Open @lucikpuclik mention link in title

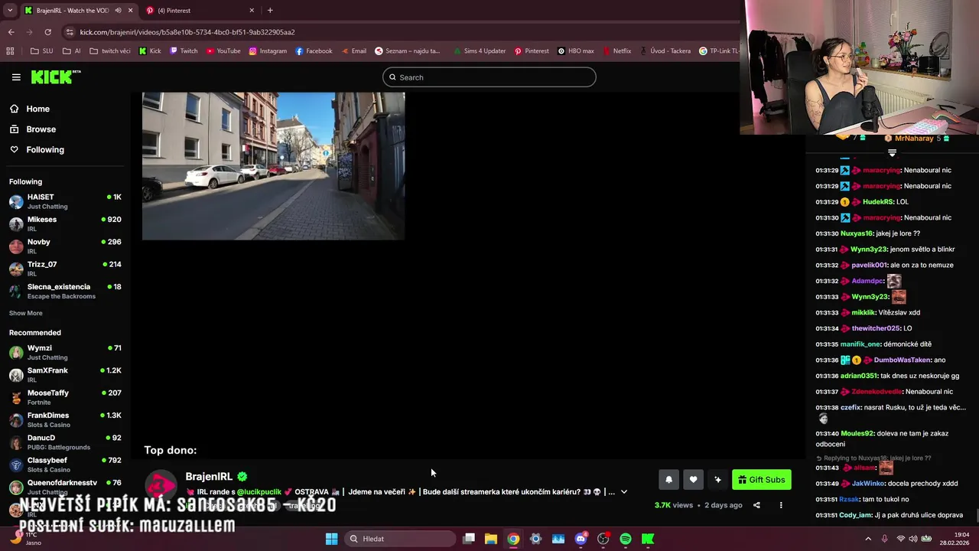coord(259,492)
